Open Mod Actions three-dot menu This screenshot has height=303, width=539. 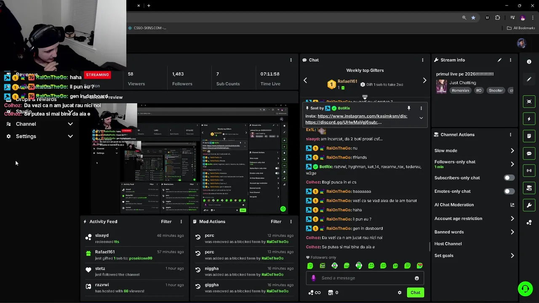[x=291, y=221]
